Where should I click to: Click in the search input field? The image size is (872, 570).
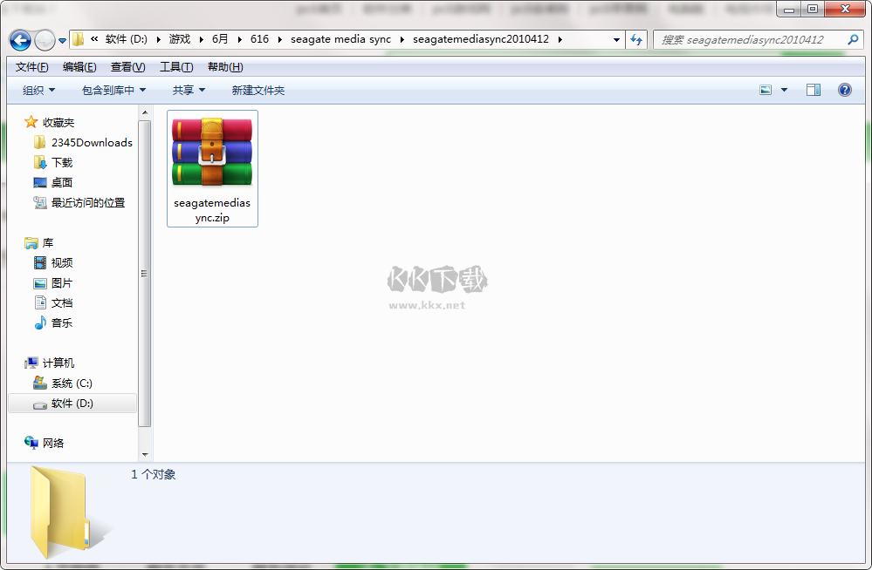pyautogui.click(x=751, y=40)
